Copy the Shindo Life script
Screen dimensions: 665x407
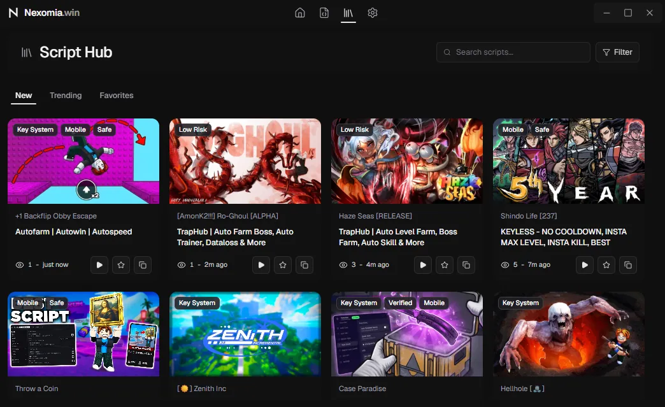pyautogui.click(x=628, y=265)
